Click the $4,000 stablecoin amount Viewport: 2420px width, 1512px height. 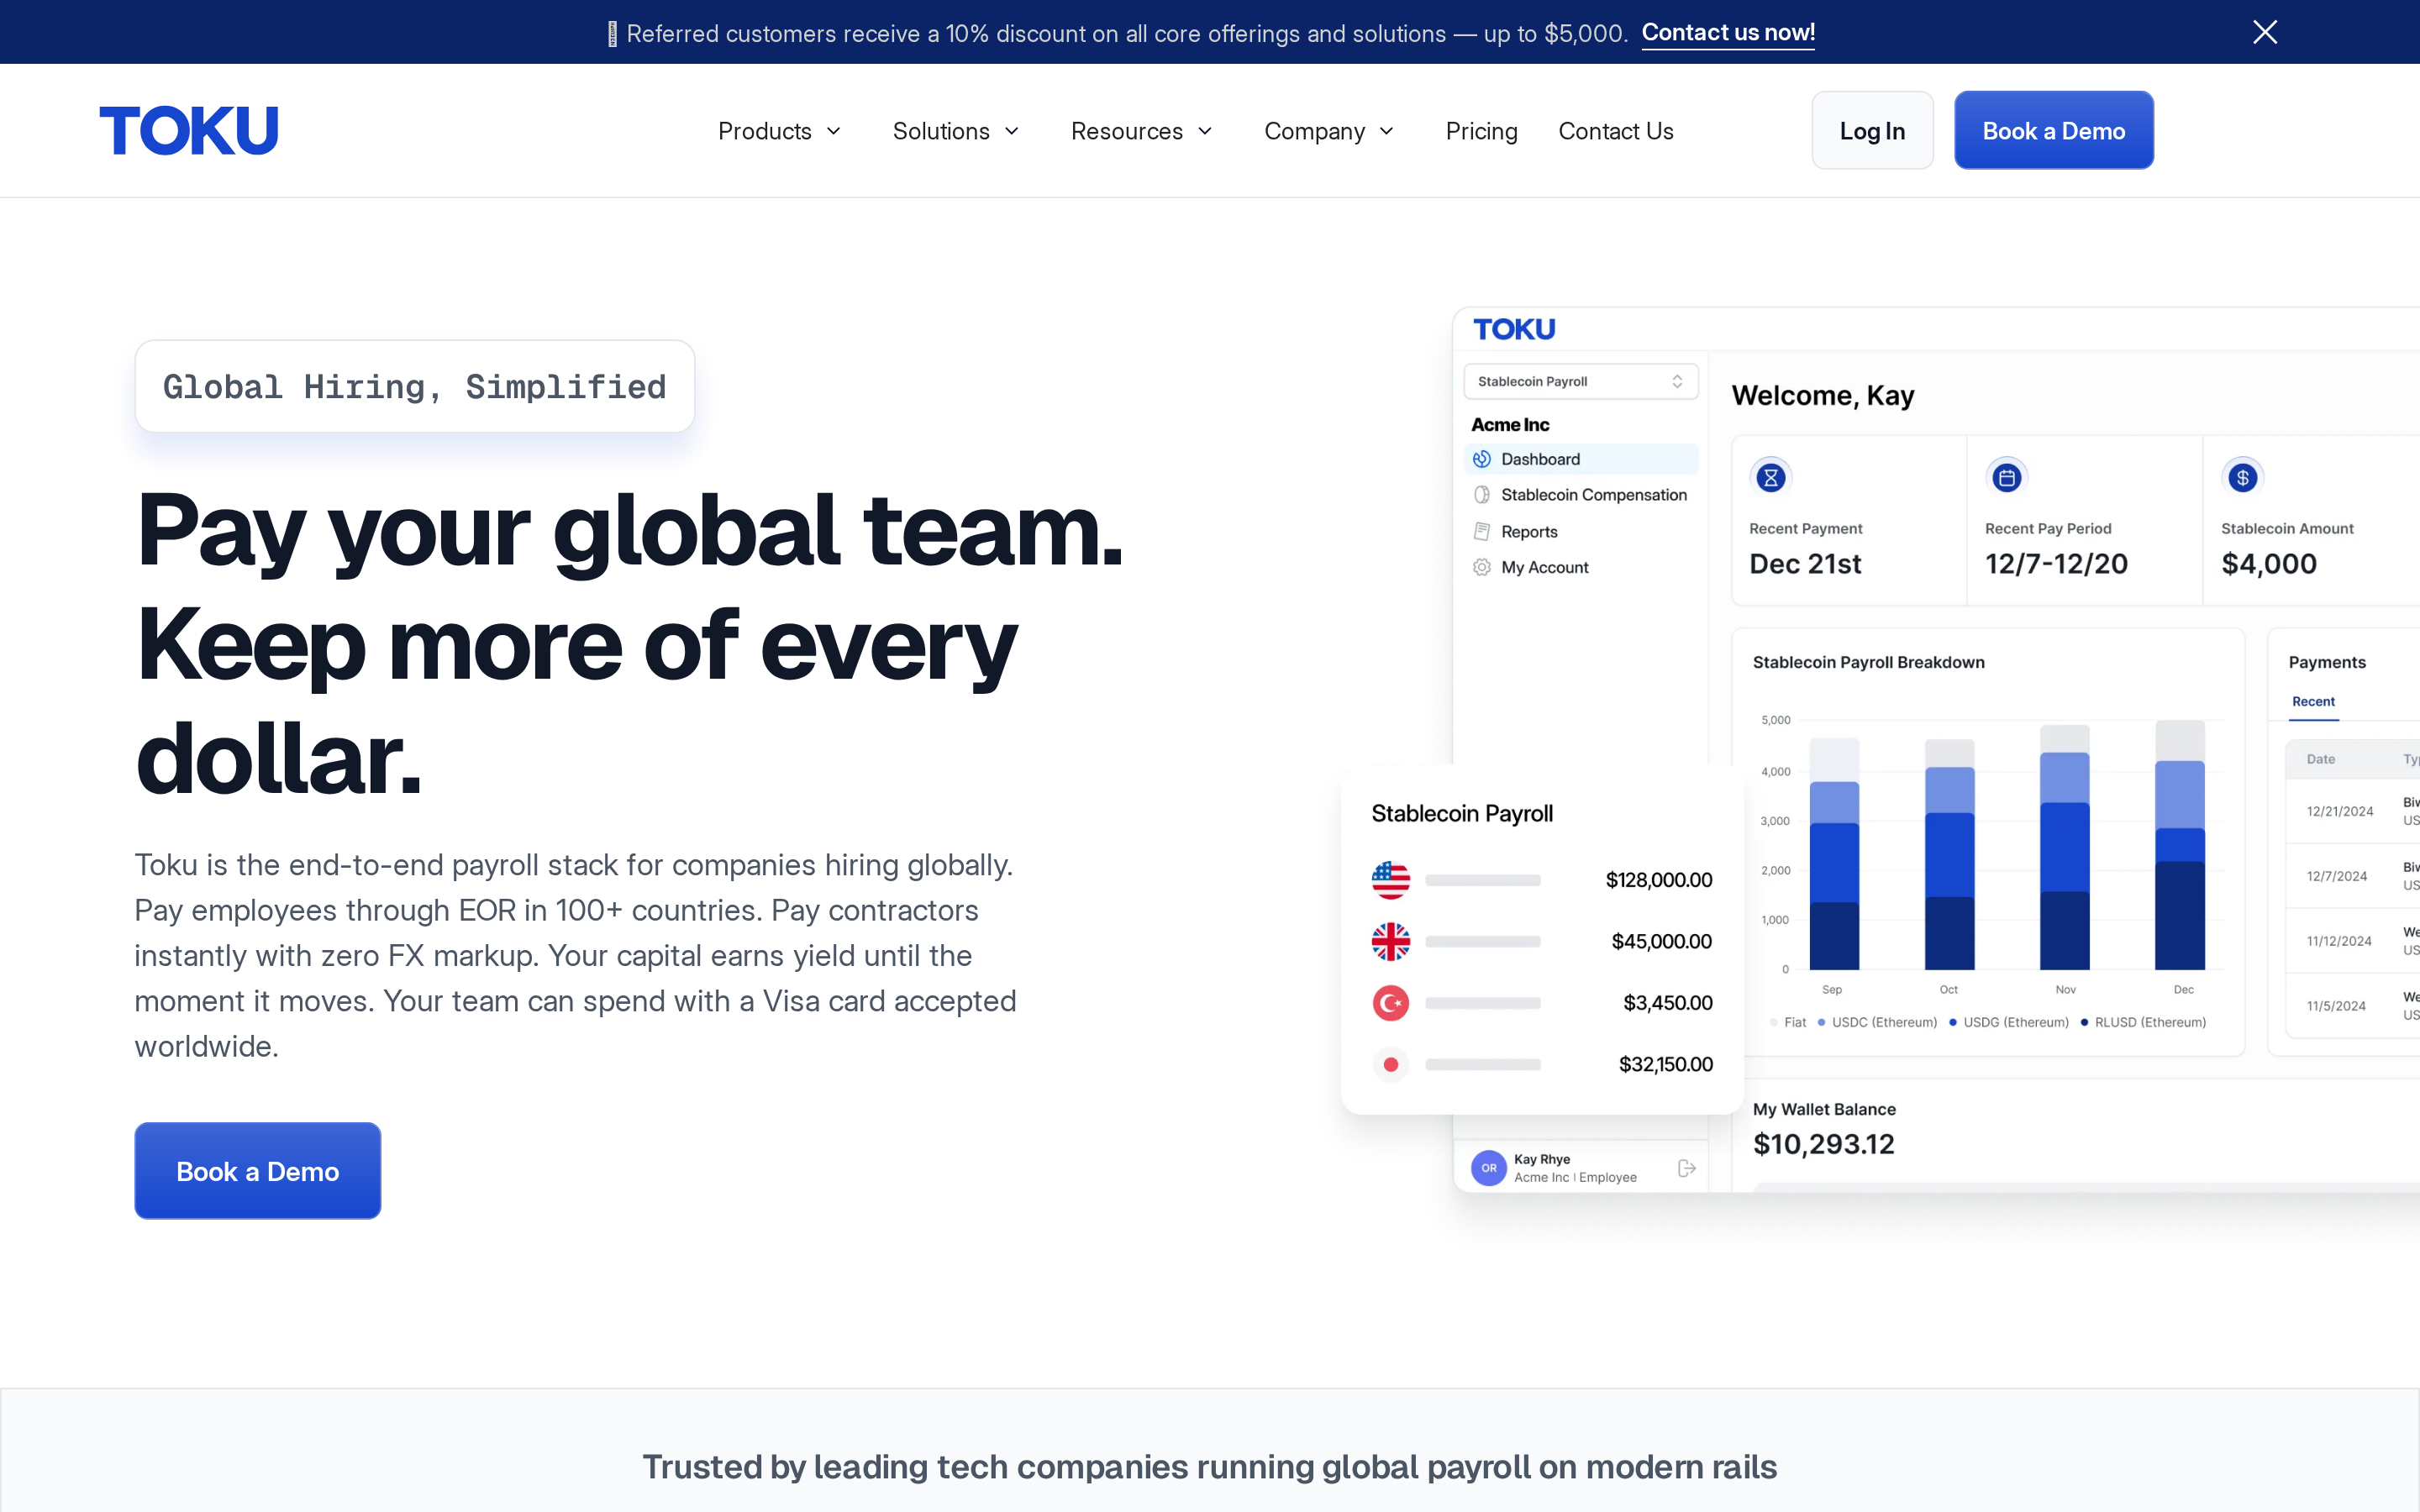(x=2269, y=564)
